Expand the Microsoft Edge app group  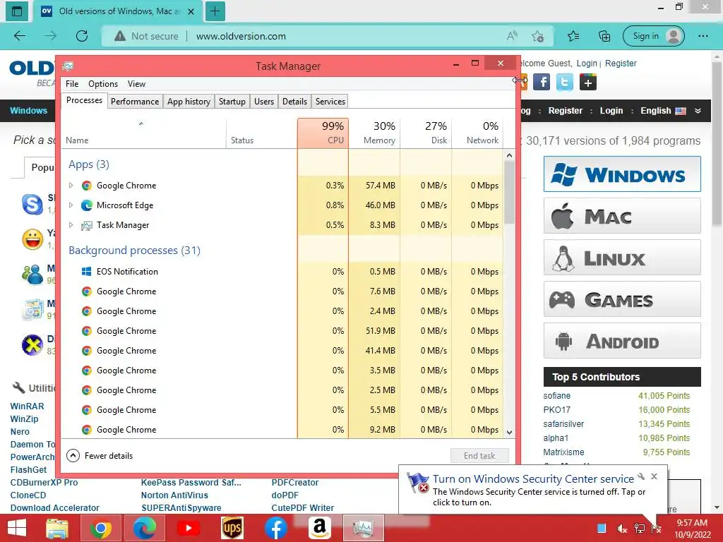[71, 205]
